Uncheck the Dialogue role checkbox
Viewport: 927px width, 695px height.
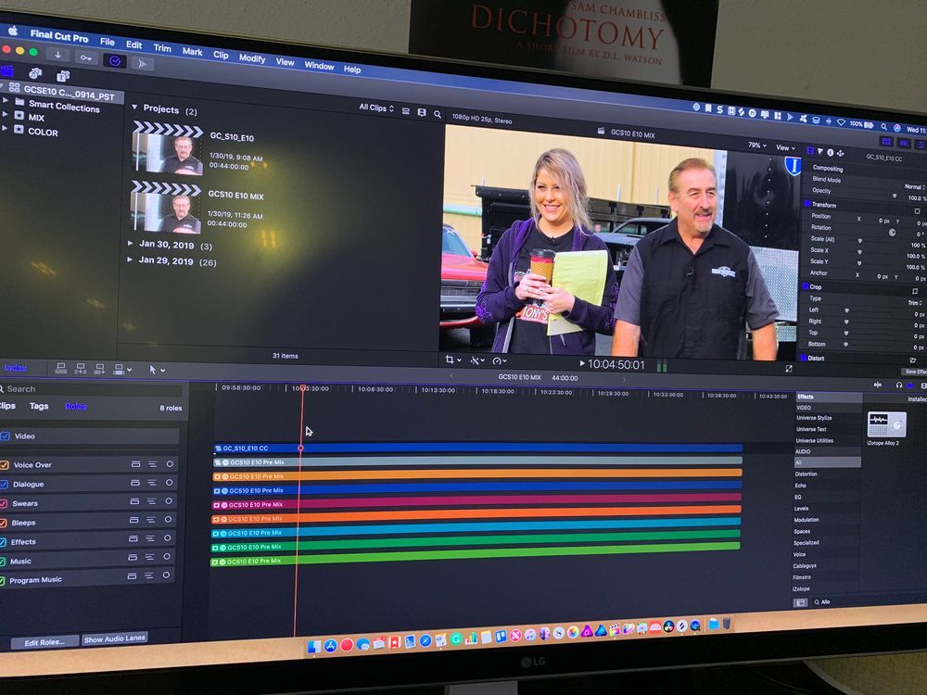click(x=4, y=484)
